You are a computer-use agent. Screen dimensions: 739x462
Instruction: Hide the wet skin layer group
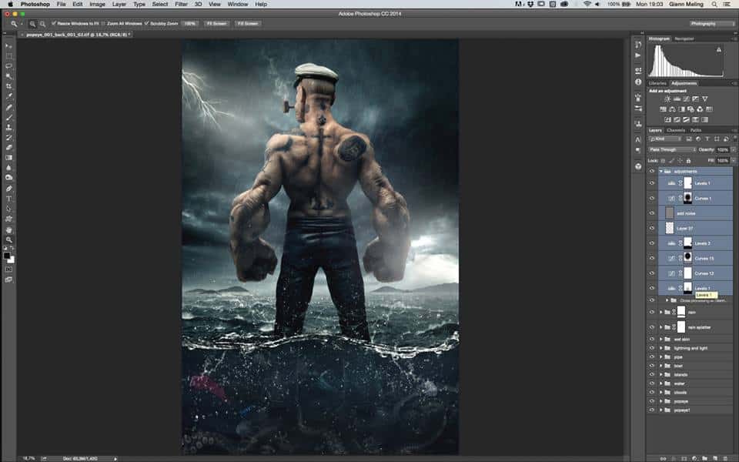pyautogui.click(x=652, y=339)
